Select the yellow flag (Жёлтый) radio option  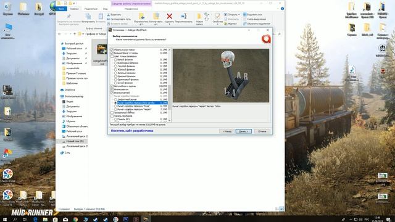pos(115,70)
